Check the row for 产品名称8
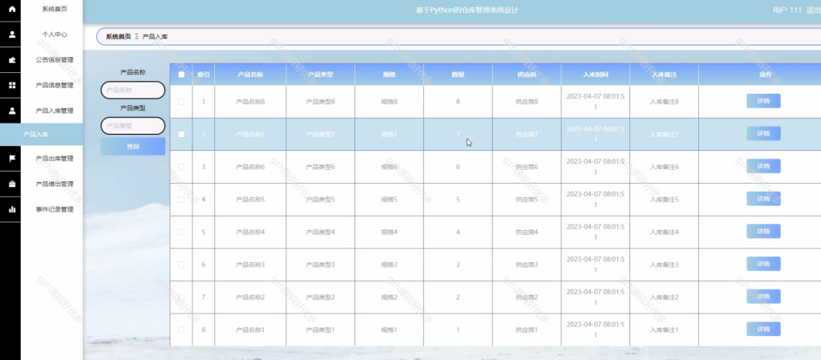Viewport: 821px width, 360px height. click(x=181, y=102)
